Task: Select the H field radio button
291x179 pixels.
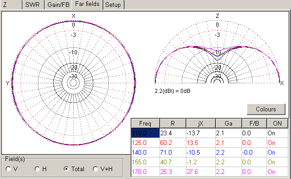Action: [41, 169]
